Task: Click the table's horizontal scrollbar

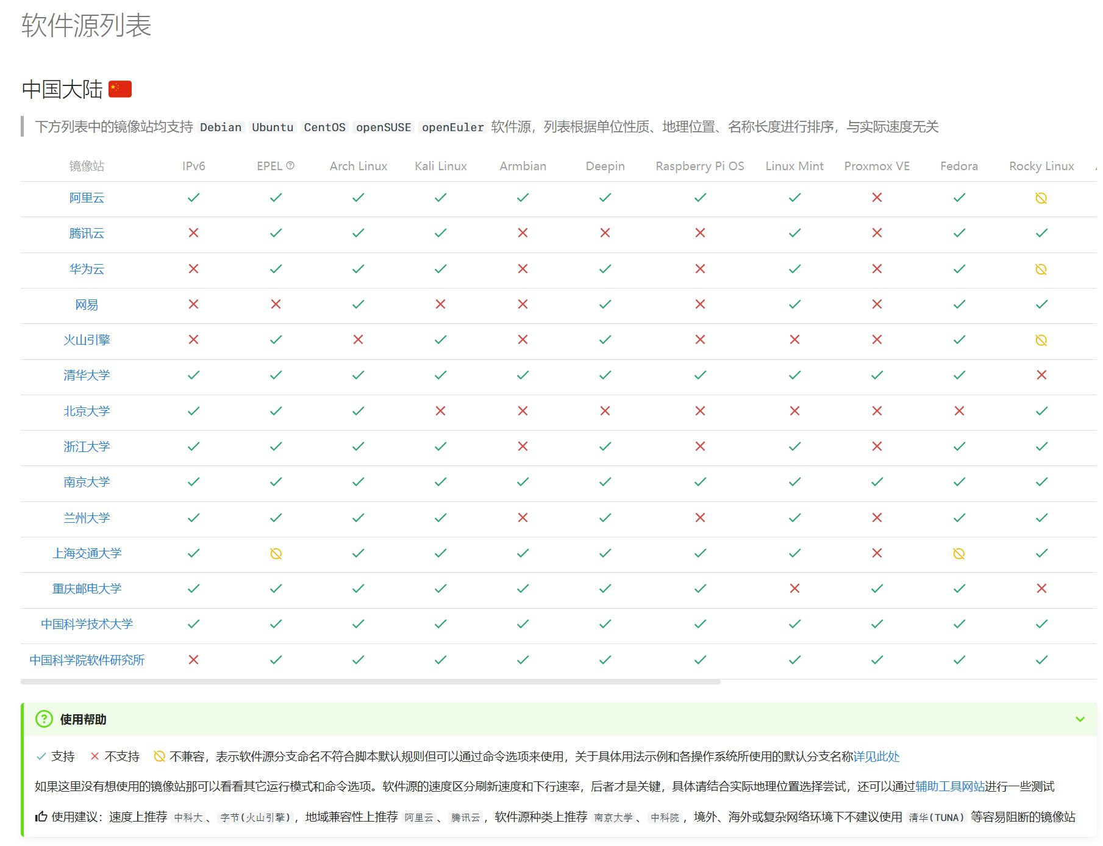Action: click(x=371, y=682)
